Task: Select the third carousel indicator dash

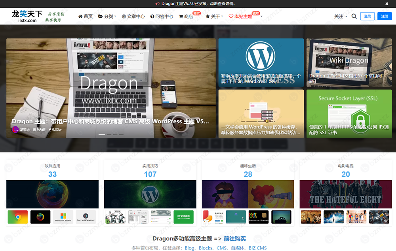Action: 115,135
